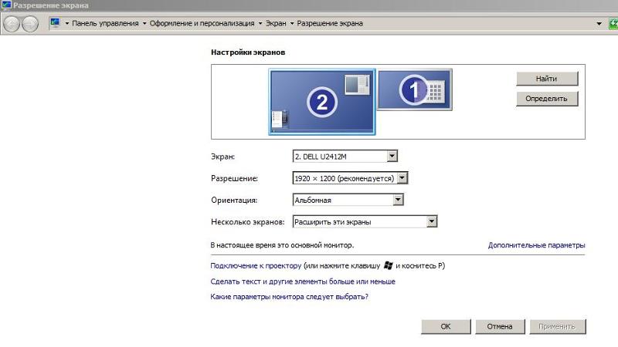The width and height of the screenshot is (618, 347).
Task: Click the Control Panel icon in address bar
Action: pos(55,23)
